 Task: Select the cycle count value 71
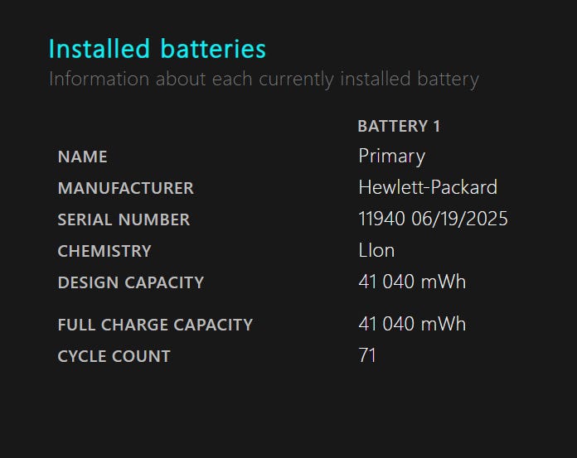(367, 355)
